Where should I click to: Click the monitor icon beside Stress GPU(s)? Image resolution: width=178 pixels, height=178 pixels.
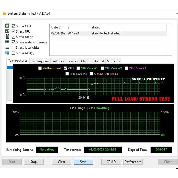[x=7, y=53]
